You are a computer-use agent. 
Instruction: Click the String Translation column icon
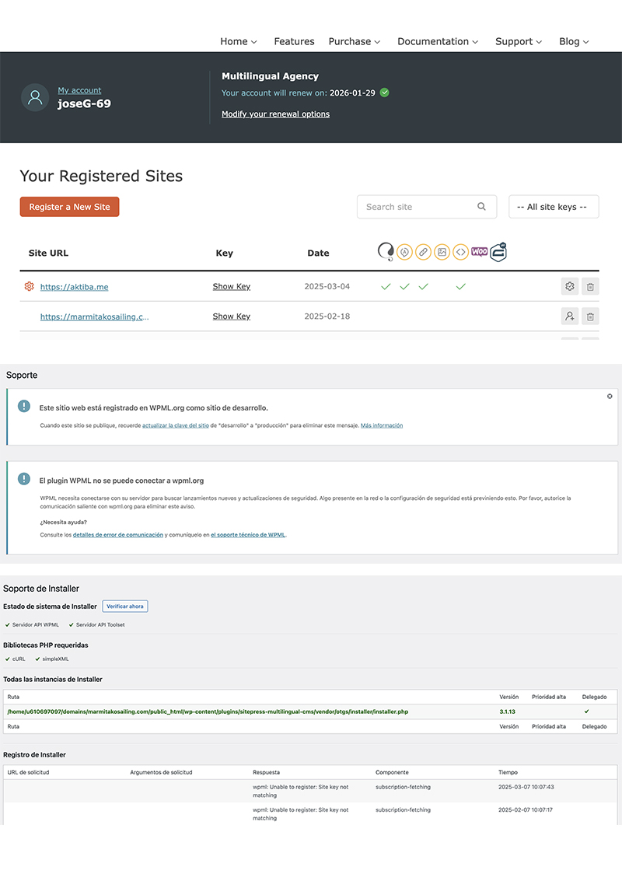click(404, 252)
